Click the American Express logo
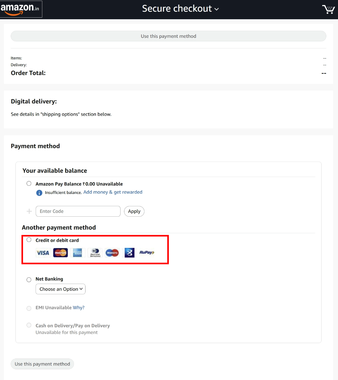Image resolution: width=338 pixels, height=380 pixels. [78, 253]
